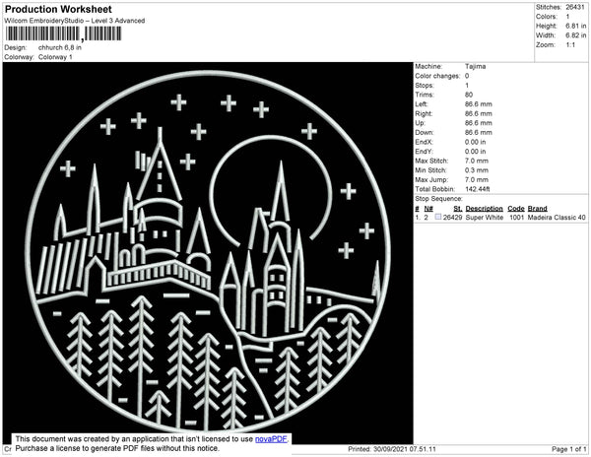Screen dimensions: 591x457
Task: Click the Super White thread color swatch
Action: tap(438, 217)
